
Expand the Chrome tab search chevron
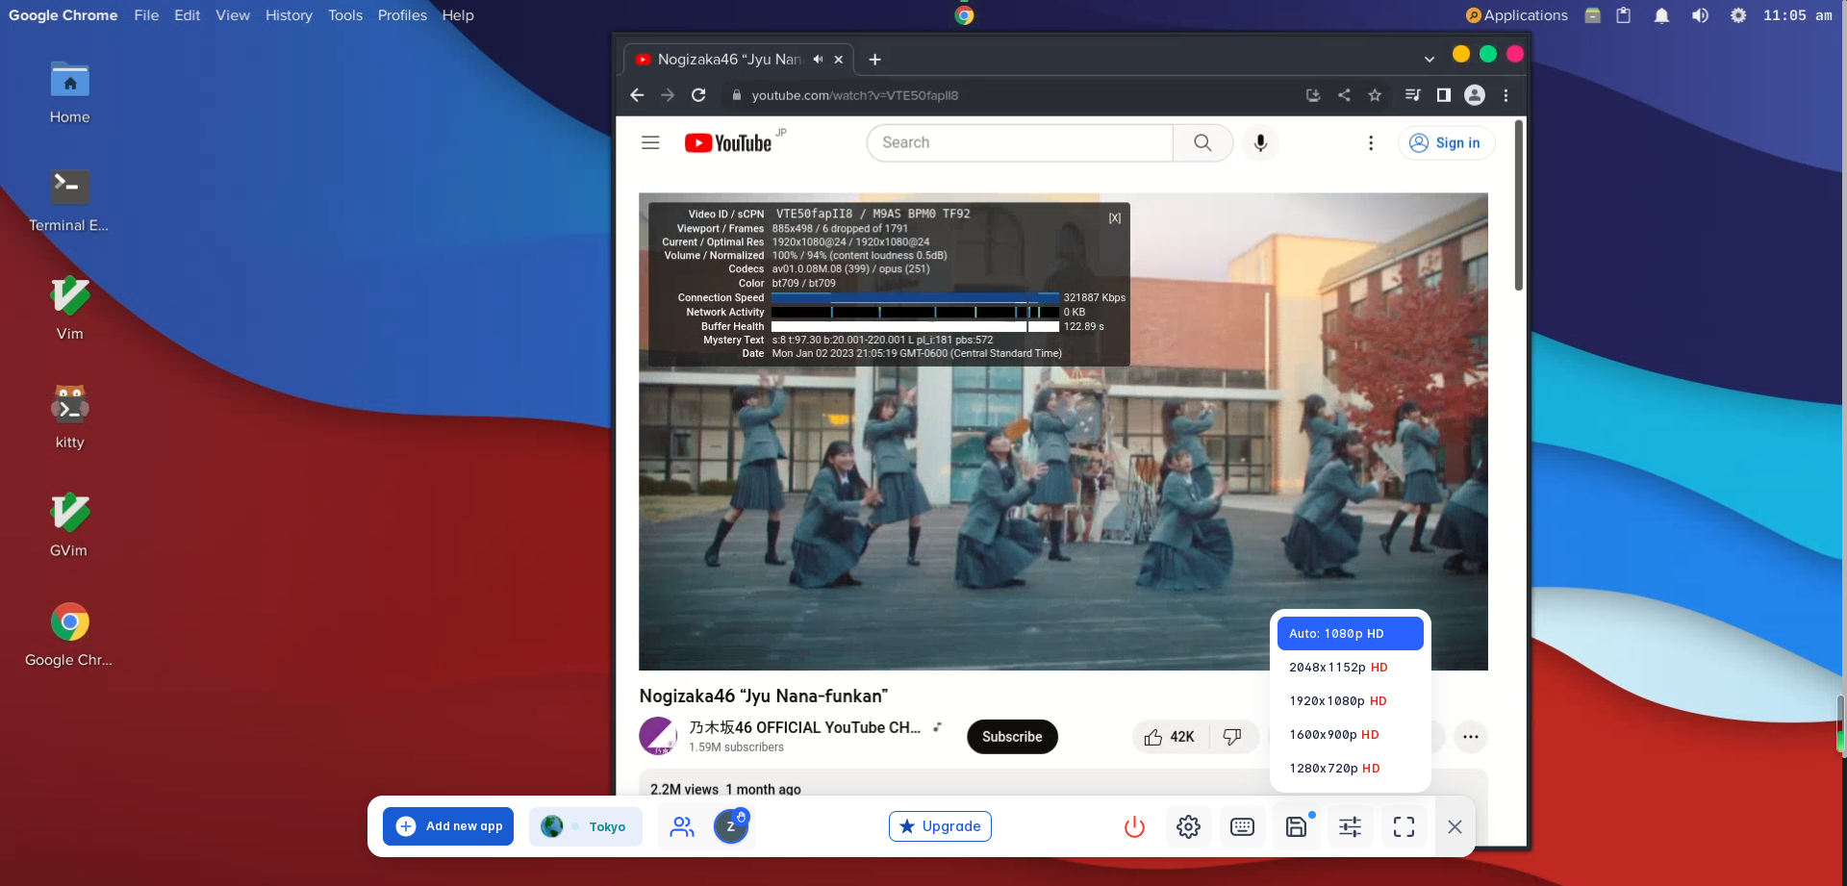tap(1430, 60)
